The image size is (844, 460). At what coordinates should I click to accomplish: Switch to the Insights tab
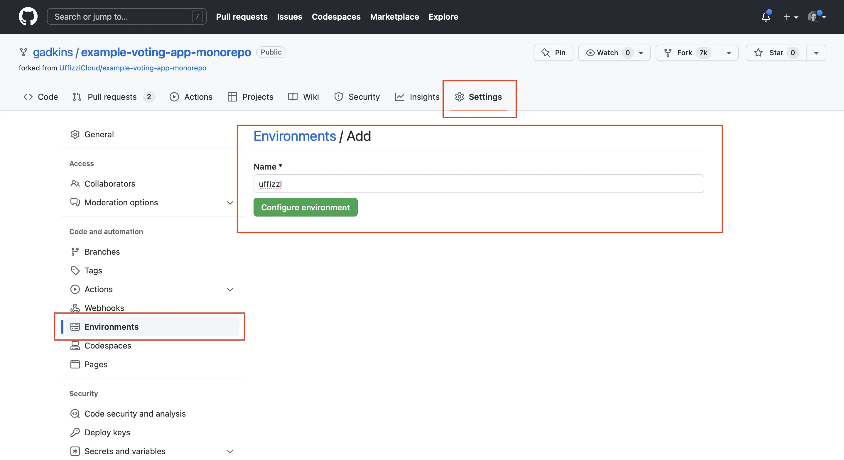417,97
